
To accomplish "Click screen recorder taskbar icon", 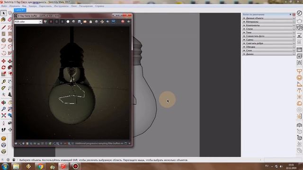I will (x=75, y=166).
